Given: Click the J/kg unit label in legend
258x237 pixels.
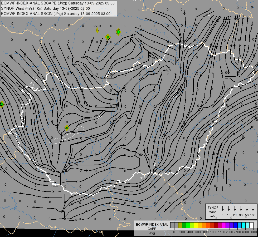Looking at the screenshot, I should tap(152, 233).
